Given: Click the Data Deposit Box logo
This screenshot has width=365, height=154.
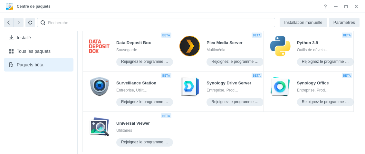Looking at the screenshot, I should (x=99, y=46).
